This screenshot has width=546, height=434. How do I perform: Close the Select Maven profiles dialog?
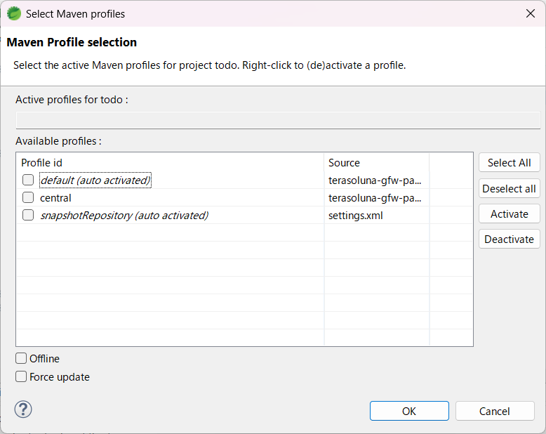pyautogui.click(x=530, y=13)
